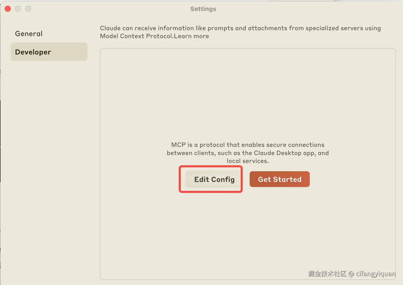Click empty area at top of MCP panel
403x285 pixels.
tap(248, 77)
